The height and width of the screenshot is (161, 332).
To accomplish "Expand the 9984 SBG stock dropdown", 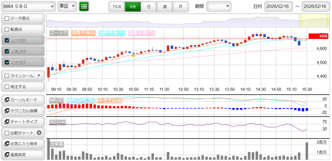I will pos(28,6).
